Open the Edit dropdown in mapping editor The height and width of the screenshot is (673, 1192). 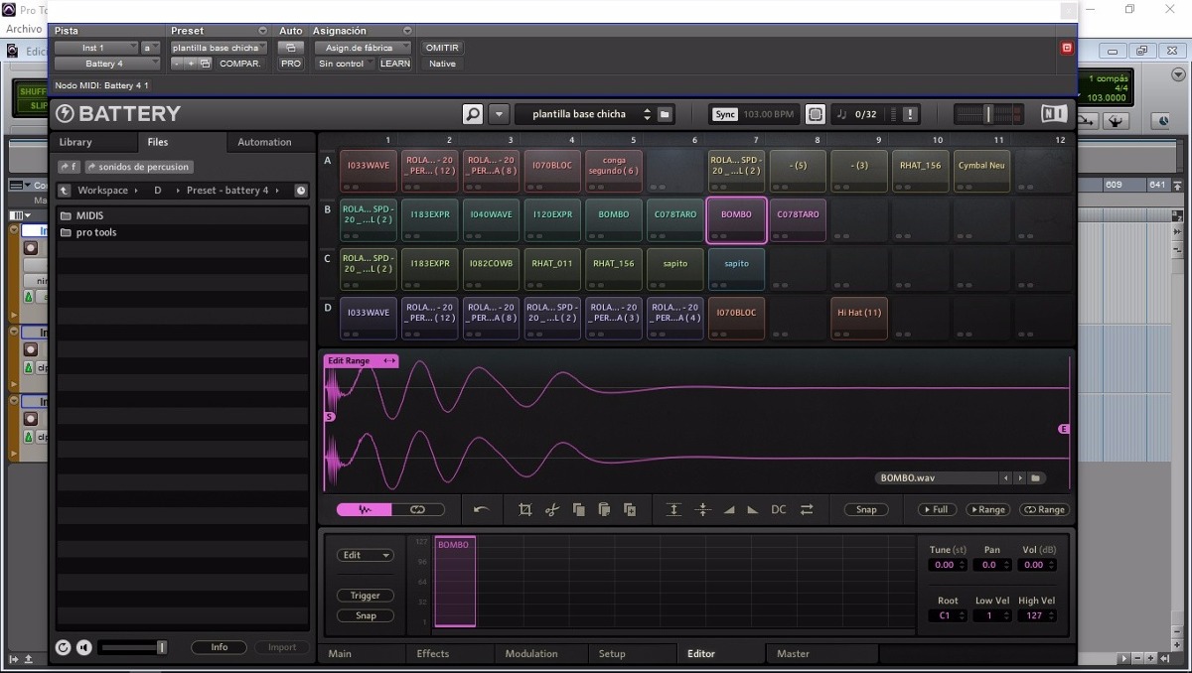point(366,555)
